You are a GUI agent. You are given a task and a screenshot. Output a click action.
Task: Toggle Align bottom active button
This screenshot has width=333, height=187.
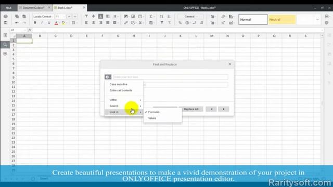pos(100,16)
